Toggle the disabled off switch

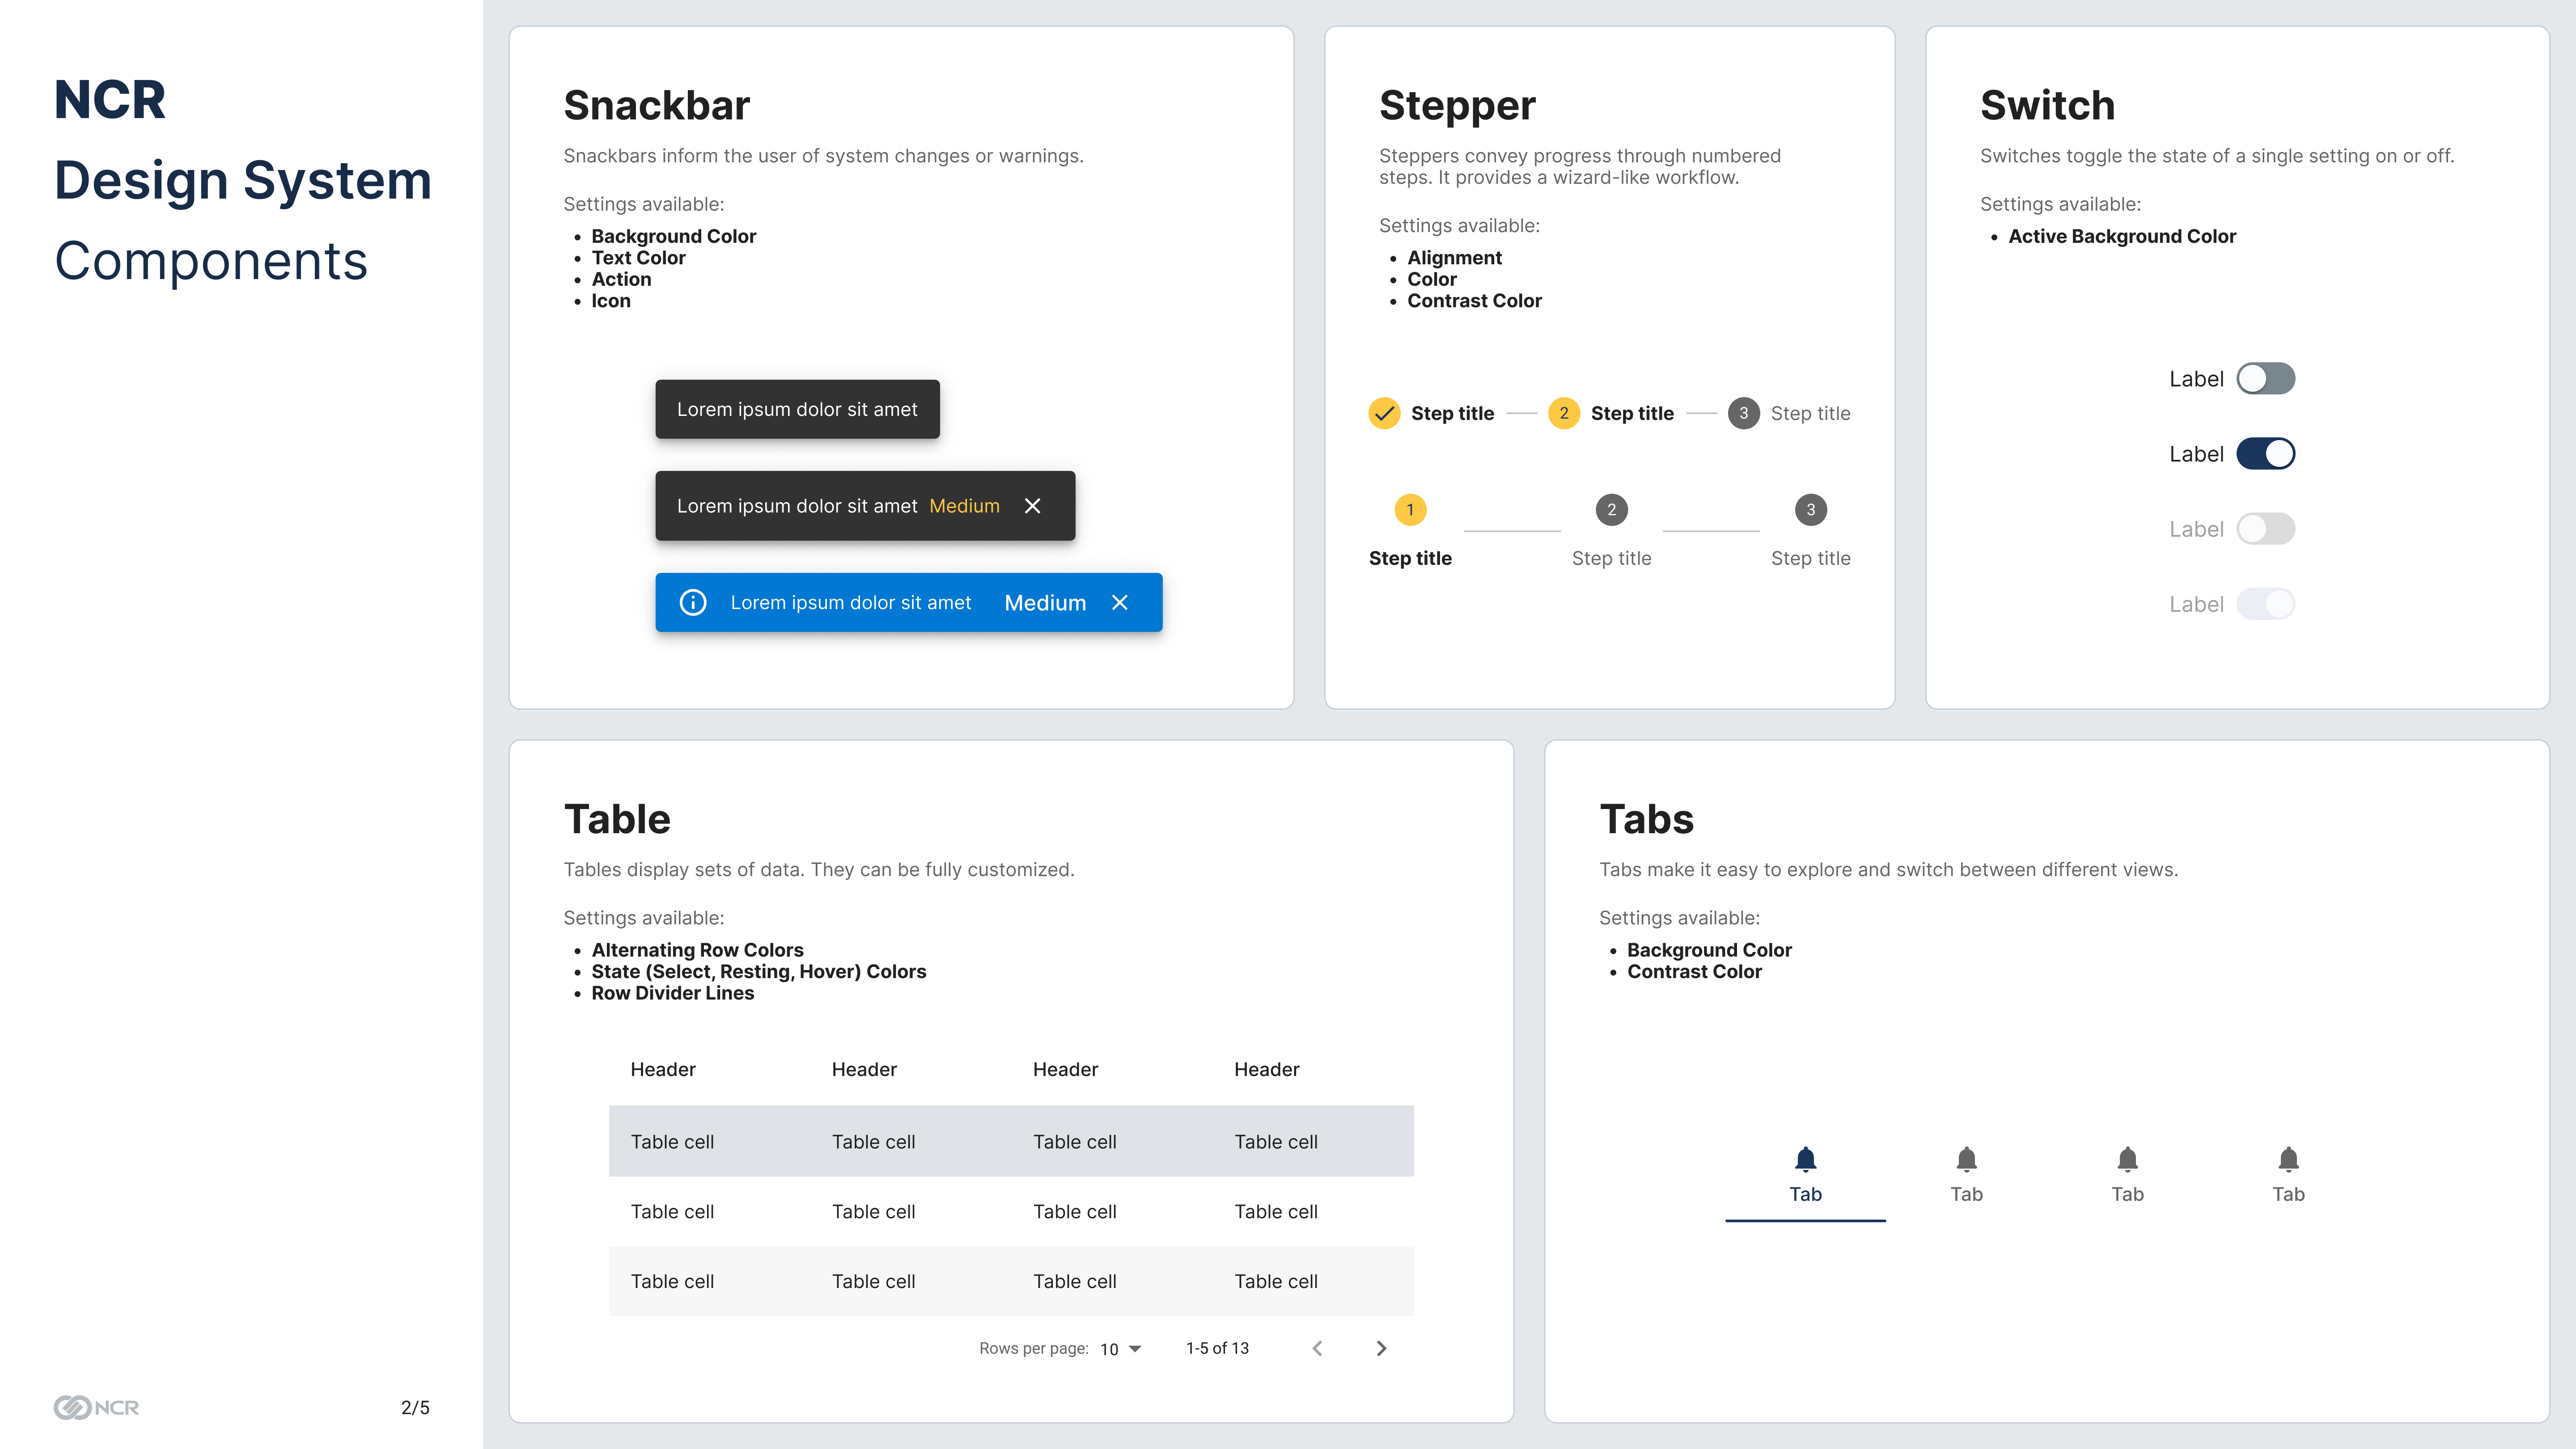[2265, 529]
